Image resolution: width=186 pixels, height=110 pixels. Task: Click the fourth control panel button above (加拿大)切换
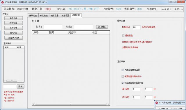pyautogui.click(x=14, y=33)
